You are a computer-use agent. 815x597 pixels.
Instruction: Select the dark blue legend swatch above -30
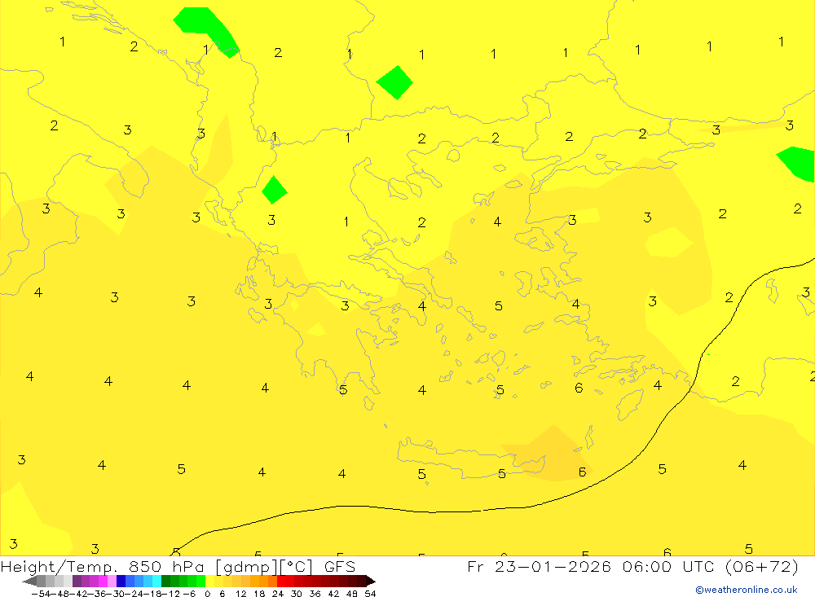click(x=121, y=581)
